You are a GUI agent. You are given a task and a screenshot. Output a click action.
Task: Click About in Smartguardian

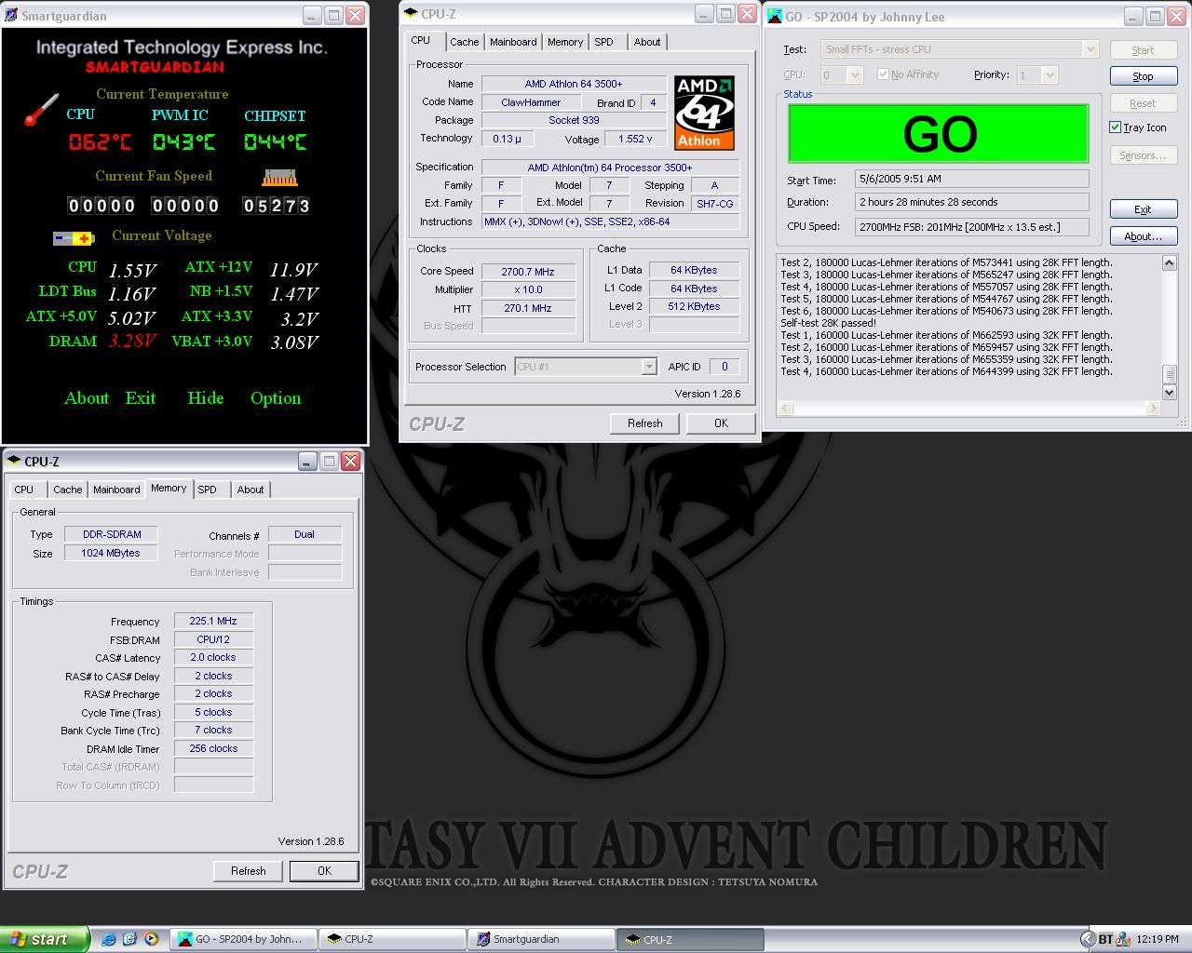click(x=87, y=398)
